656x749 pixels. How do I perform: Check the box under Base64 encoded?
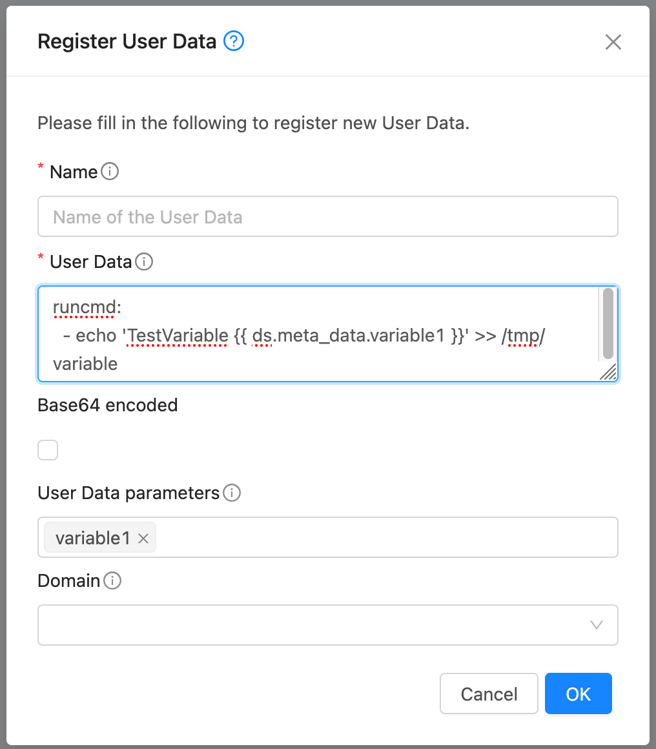(x=48, y=449)
